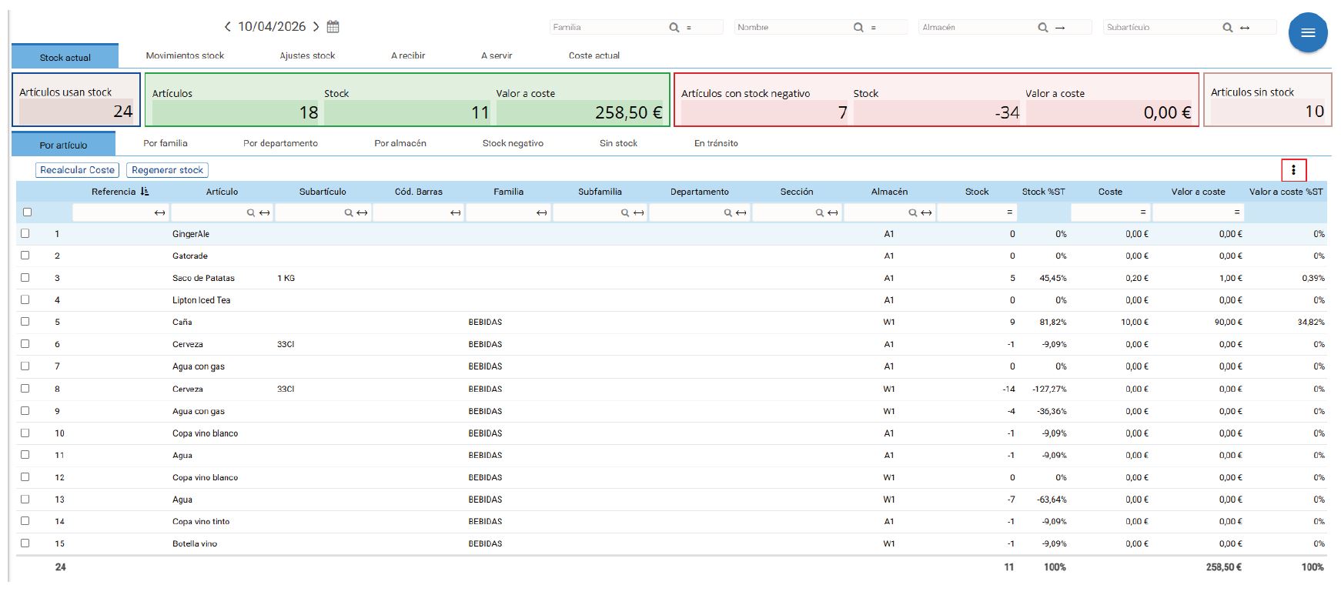Click the search icon in the Almacén column filter
Image resolution: width=1341 pixels, height=595 pixels.
(913, 212)
